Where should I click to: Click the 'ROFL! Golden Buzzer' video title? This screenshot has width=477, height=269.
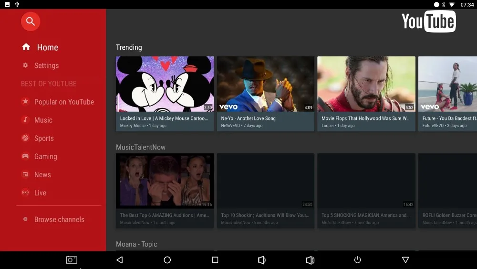450,215
